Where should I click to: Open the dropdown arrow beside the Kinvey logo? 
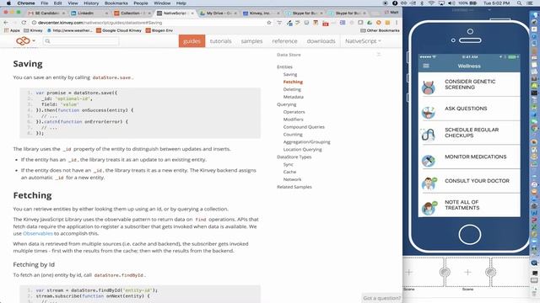point(34,41)
